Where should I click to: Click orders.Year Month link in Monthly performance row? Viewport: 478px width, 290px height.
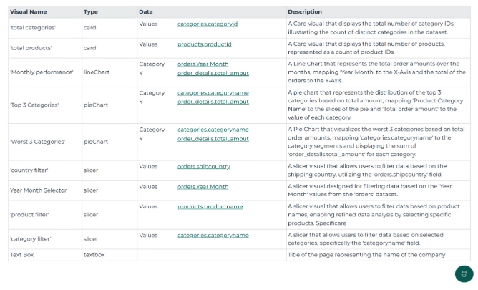coord(203,64)
